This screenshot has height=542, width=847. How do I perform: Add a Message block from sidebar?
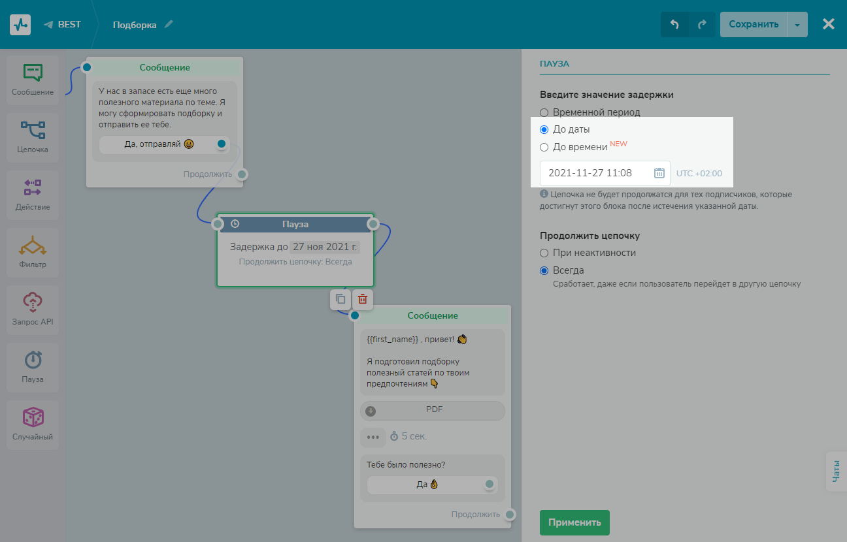[33, 80]
